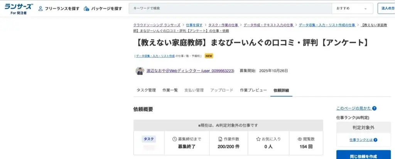
Task: Open データ作成・テキスト入力の仕事 breadcrumb
Action: click(268, 25)
